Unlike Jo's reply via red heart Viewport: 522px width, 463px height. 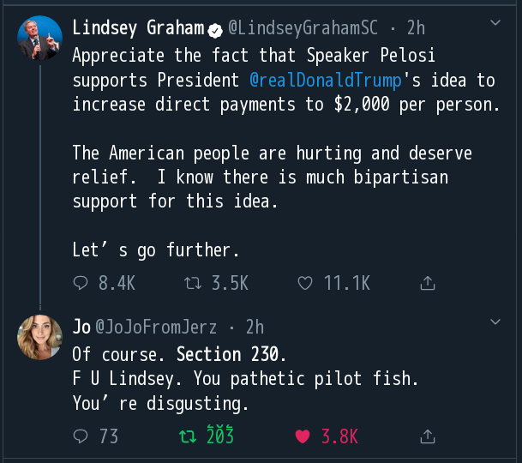point(302,436)
